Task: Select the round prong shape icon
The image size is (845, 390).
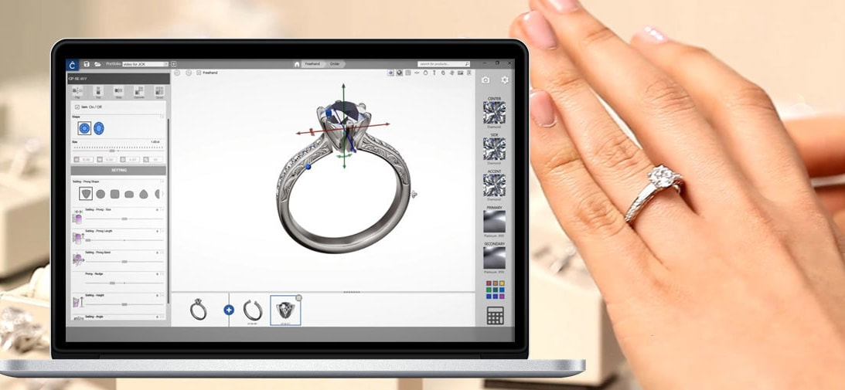Action: tap(101, 194)
